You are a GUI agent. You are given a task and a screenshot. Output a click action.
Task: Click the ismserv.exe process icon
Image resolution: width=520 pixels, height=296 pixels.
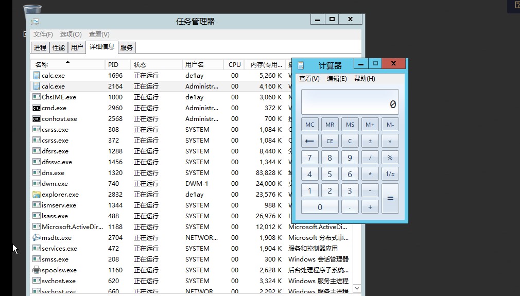37,205
